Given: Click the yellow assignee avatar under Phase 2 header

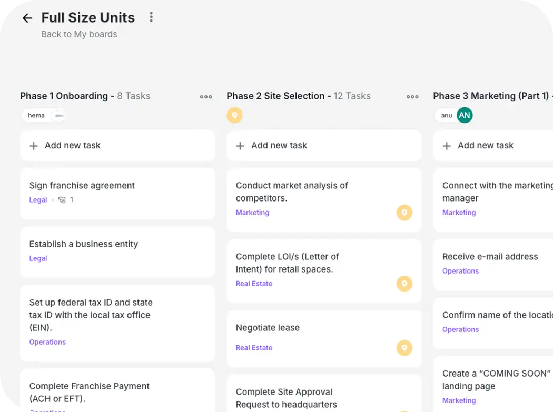Looking at the screenshot, I should coord(234,115).
